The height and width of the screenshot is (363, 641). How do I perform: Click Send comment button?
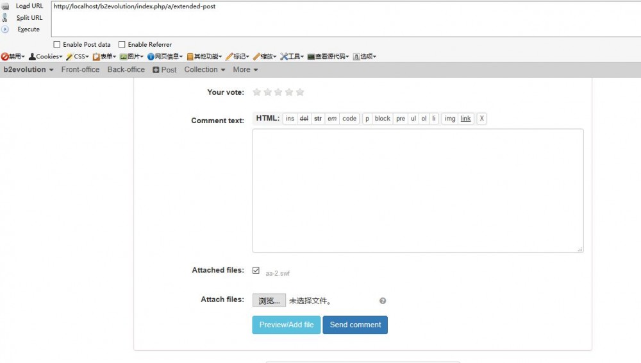point(355,325)
